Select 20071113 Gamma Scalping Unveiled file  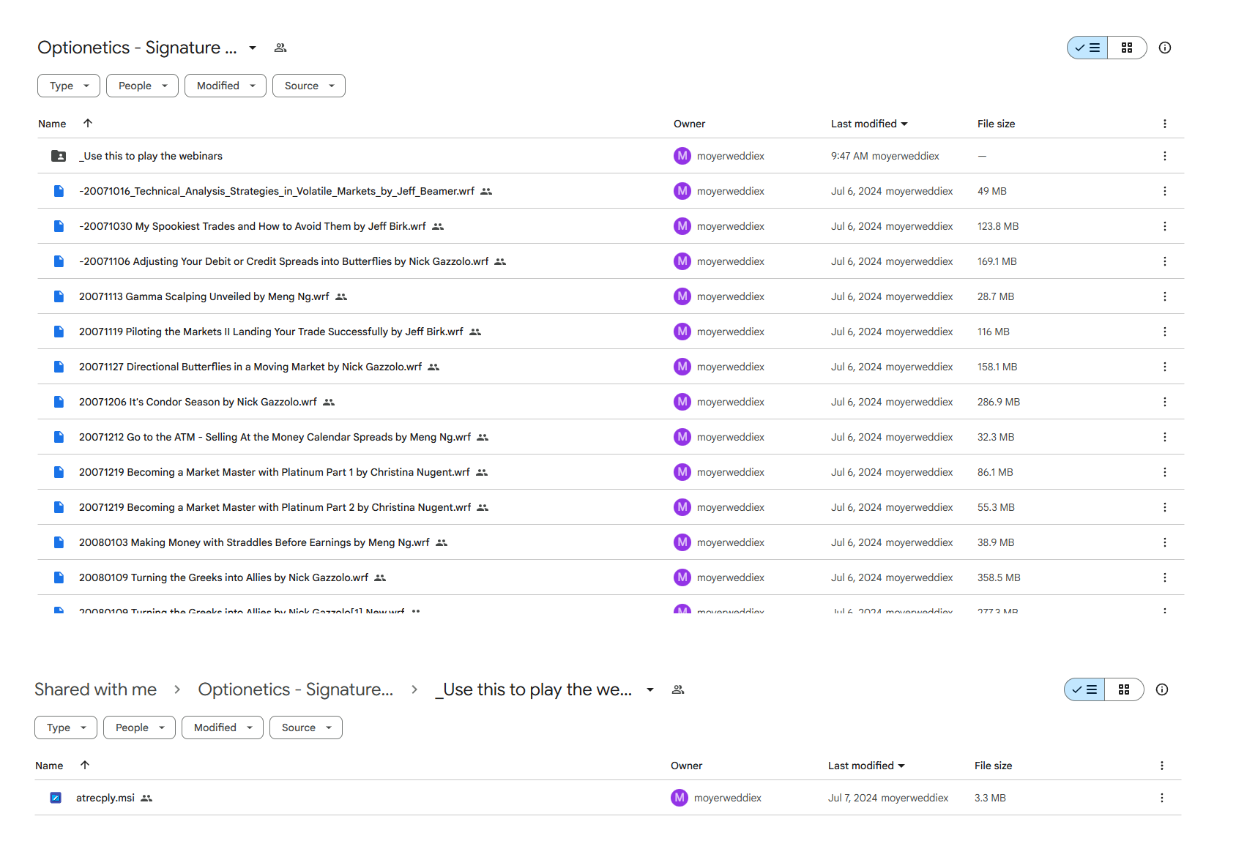click(611, 296)
